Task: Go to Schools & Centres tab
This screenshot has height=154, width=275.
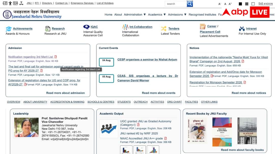Action: click(101, 102)
